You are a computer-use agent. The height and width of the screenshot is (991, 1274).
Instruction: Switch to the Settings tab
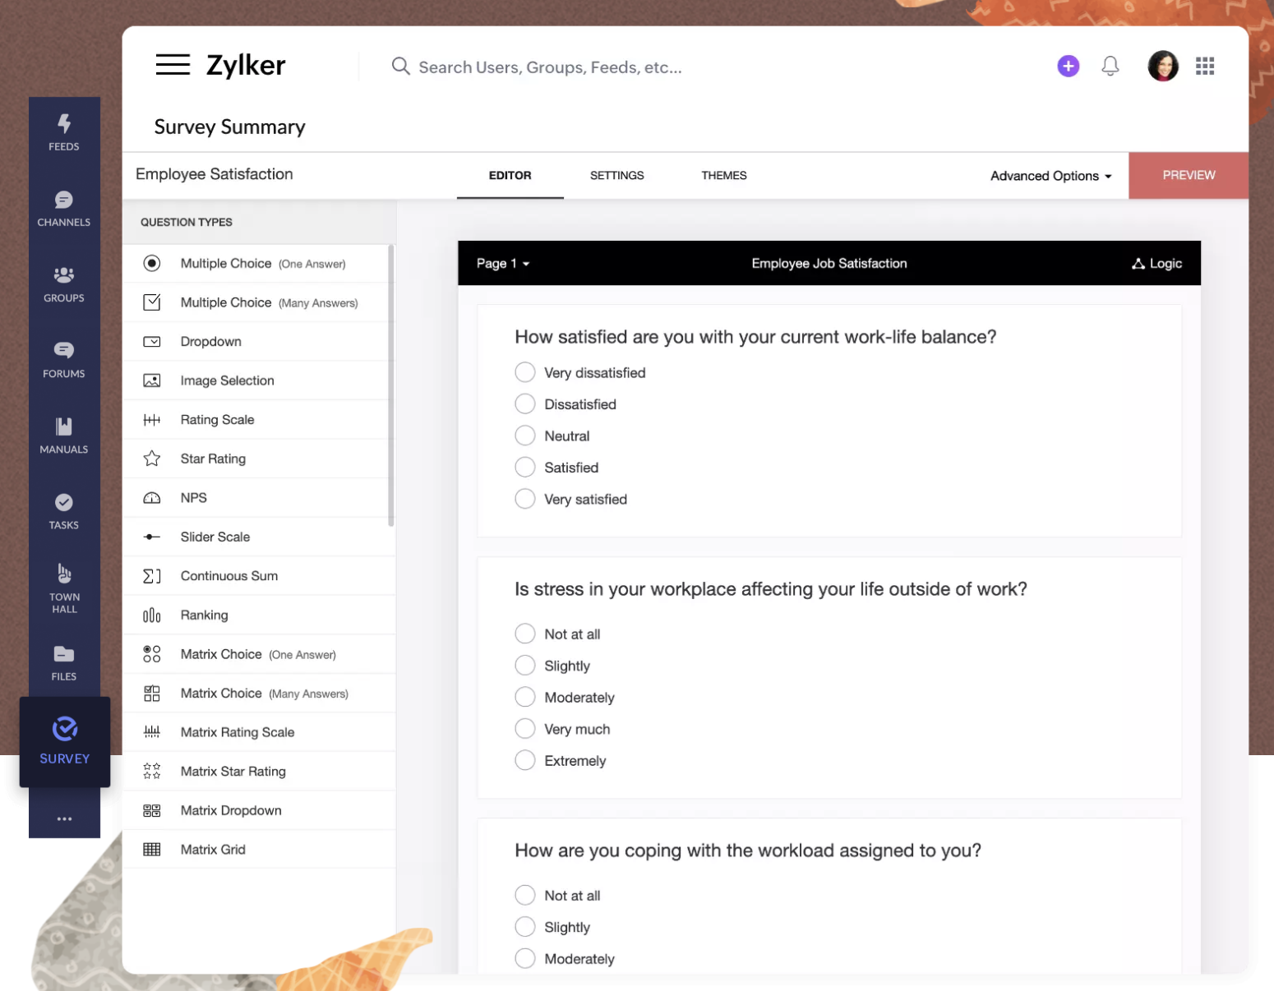pos(616,176)
